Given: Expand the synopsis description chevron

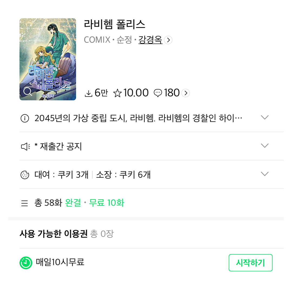Looking at the screenshot, I should tap(265, 117).
